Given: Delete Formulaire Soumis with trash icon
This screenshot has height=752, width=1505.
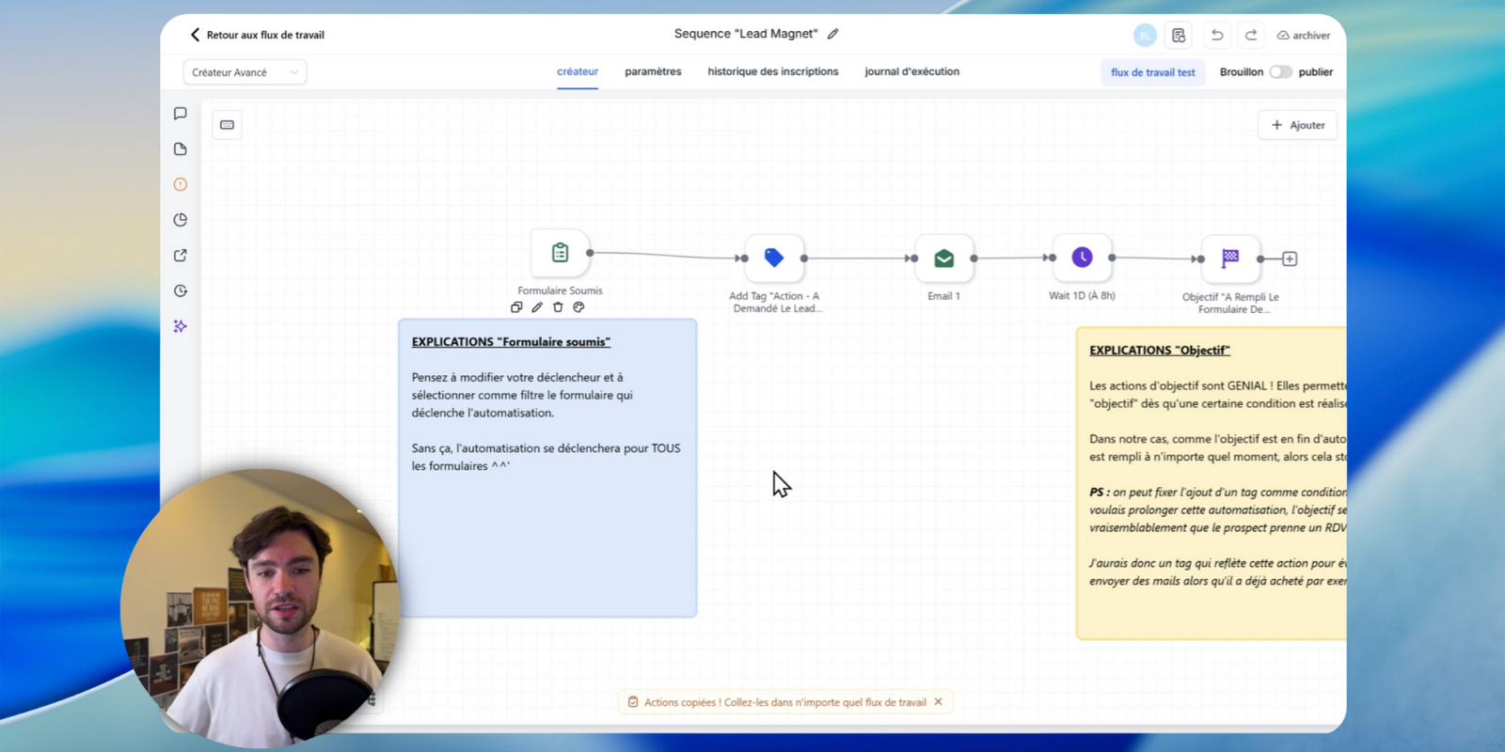Looking at the screenshot, I should (558, 307).
